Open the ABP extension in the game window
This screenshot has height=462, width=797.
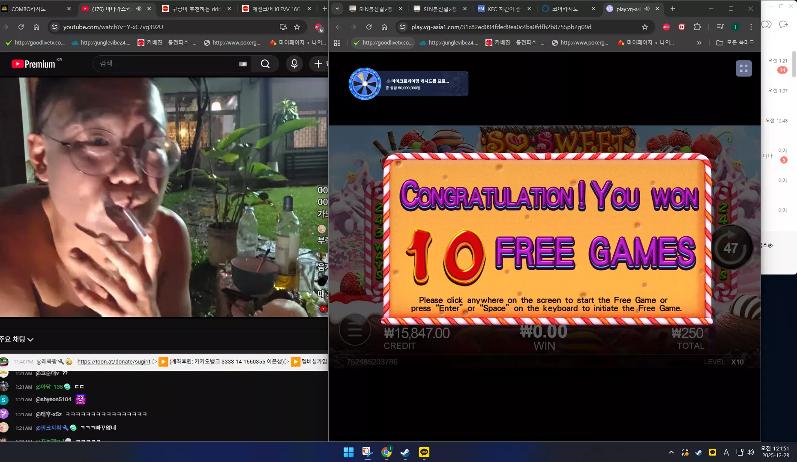pos(666,27)
